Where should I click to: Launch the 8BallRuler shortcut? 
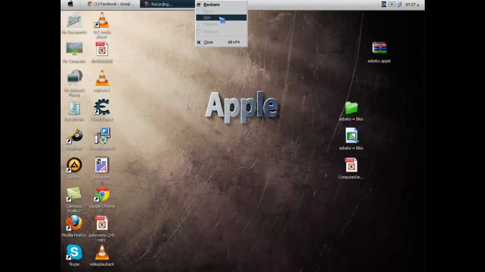[x=74, y=139]
